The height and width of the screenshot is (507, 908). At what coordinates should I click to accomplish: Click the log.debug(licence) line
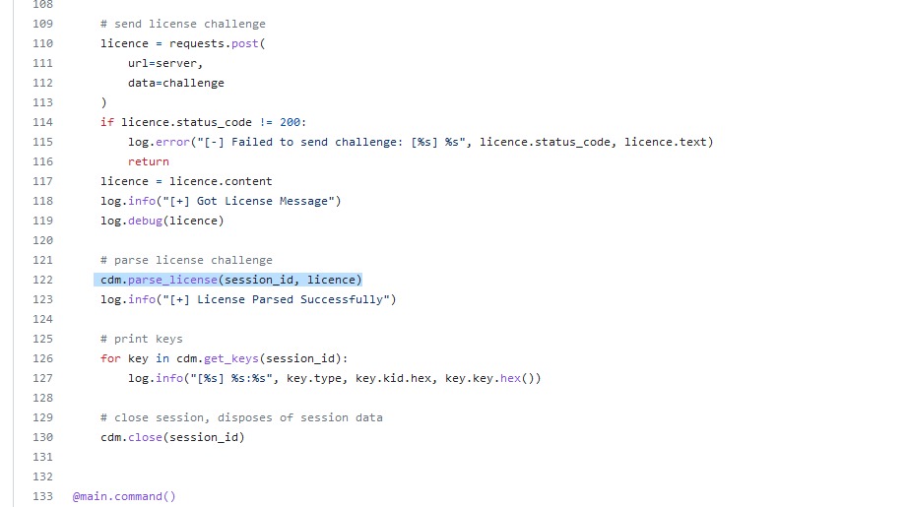pyautogui.click(x=162, y=221)
